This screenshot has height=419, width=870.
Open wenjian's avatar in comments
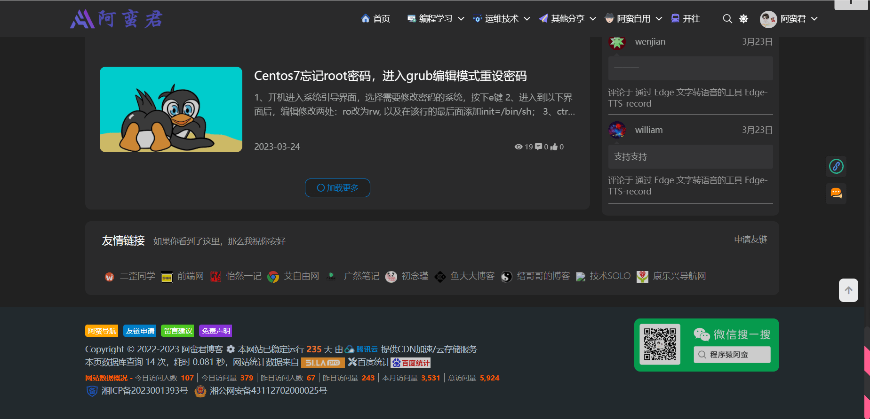click(x=617, y=42)
